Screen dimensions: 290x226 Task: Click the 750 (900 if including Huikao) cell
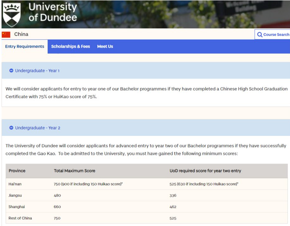[x=88, y=184]
